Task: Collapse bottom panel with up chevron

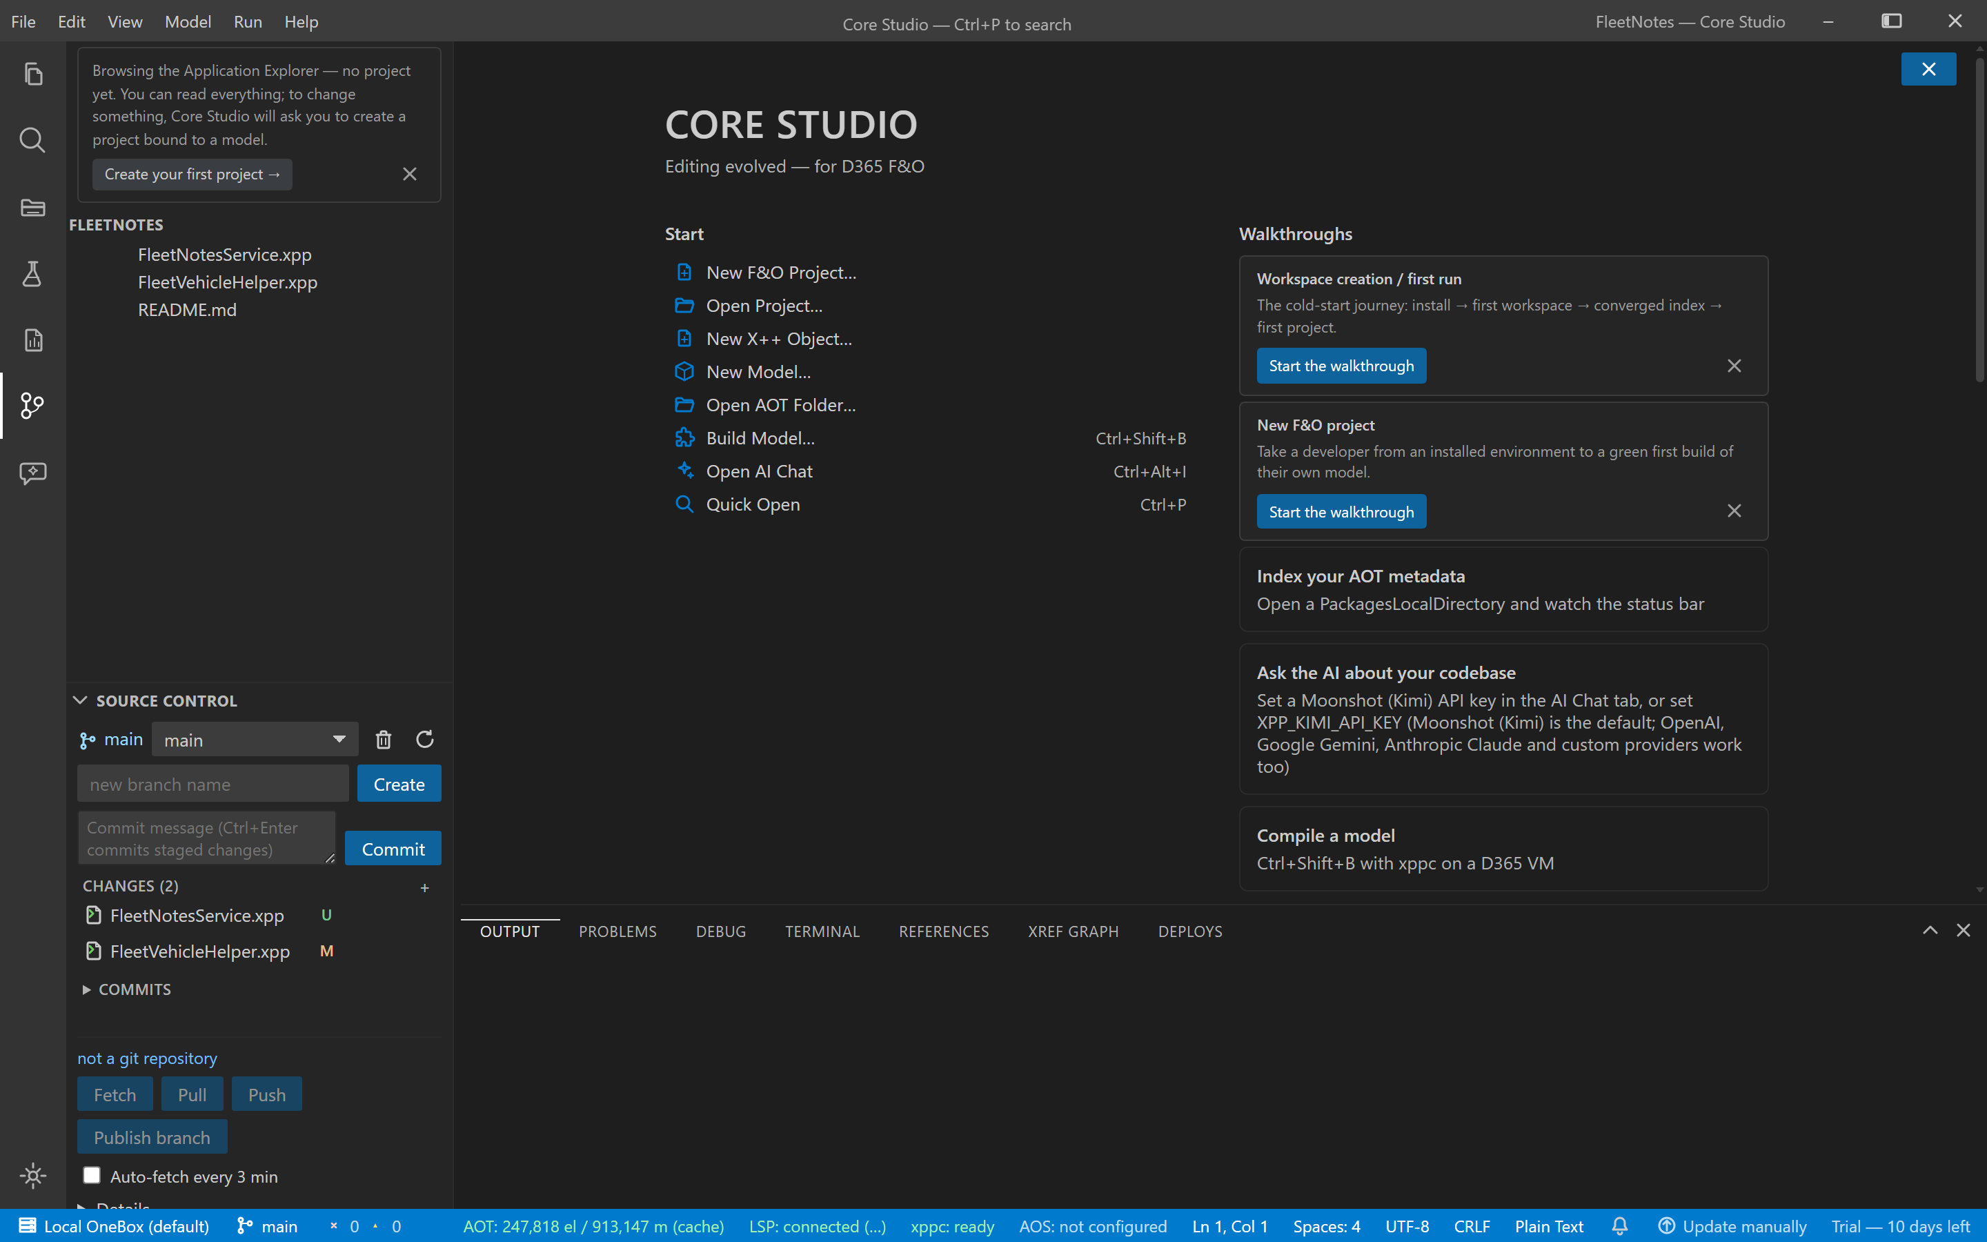Action: click(1930, 930)
